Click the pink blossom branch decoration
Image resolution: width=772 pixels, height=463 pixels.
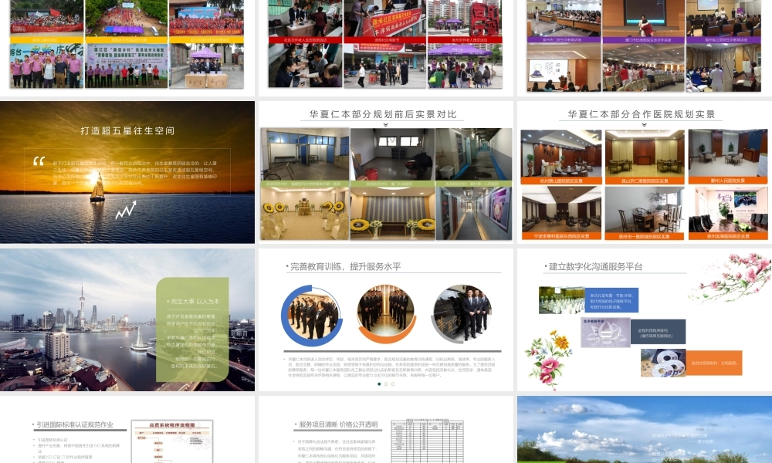coord(730,278)
